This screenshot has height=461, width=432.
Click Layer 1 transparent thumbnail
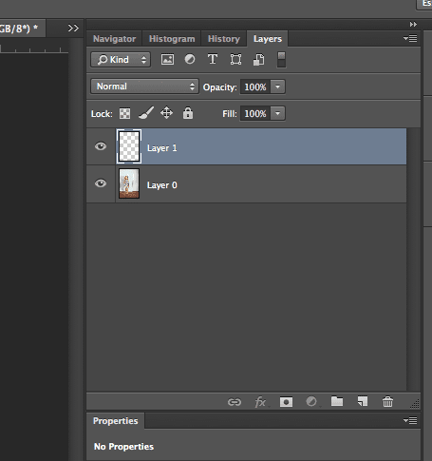pyautogui.click(x=129, y=146)
